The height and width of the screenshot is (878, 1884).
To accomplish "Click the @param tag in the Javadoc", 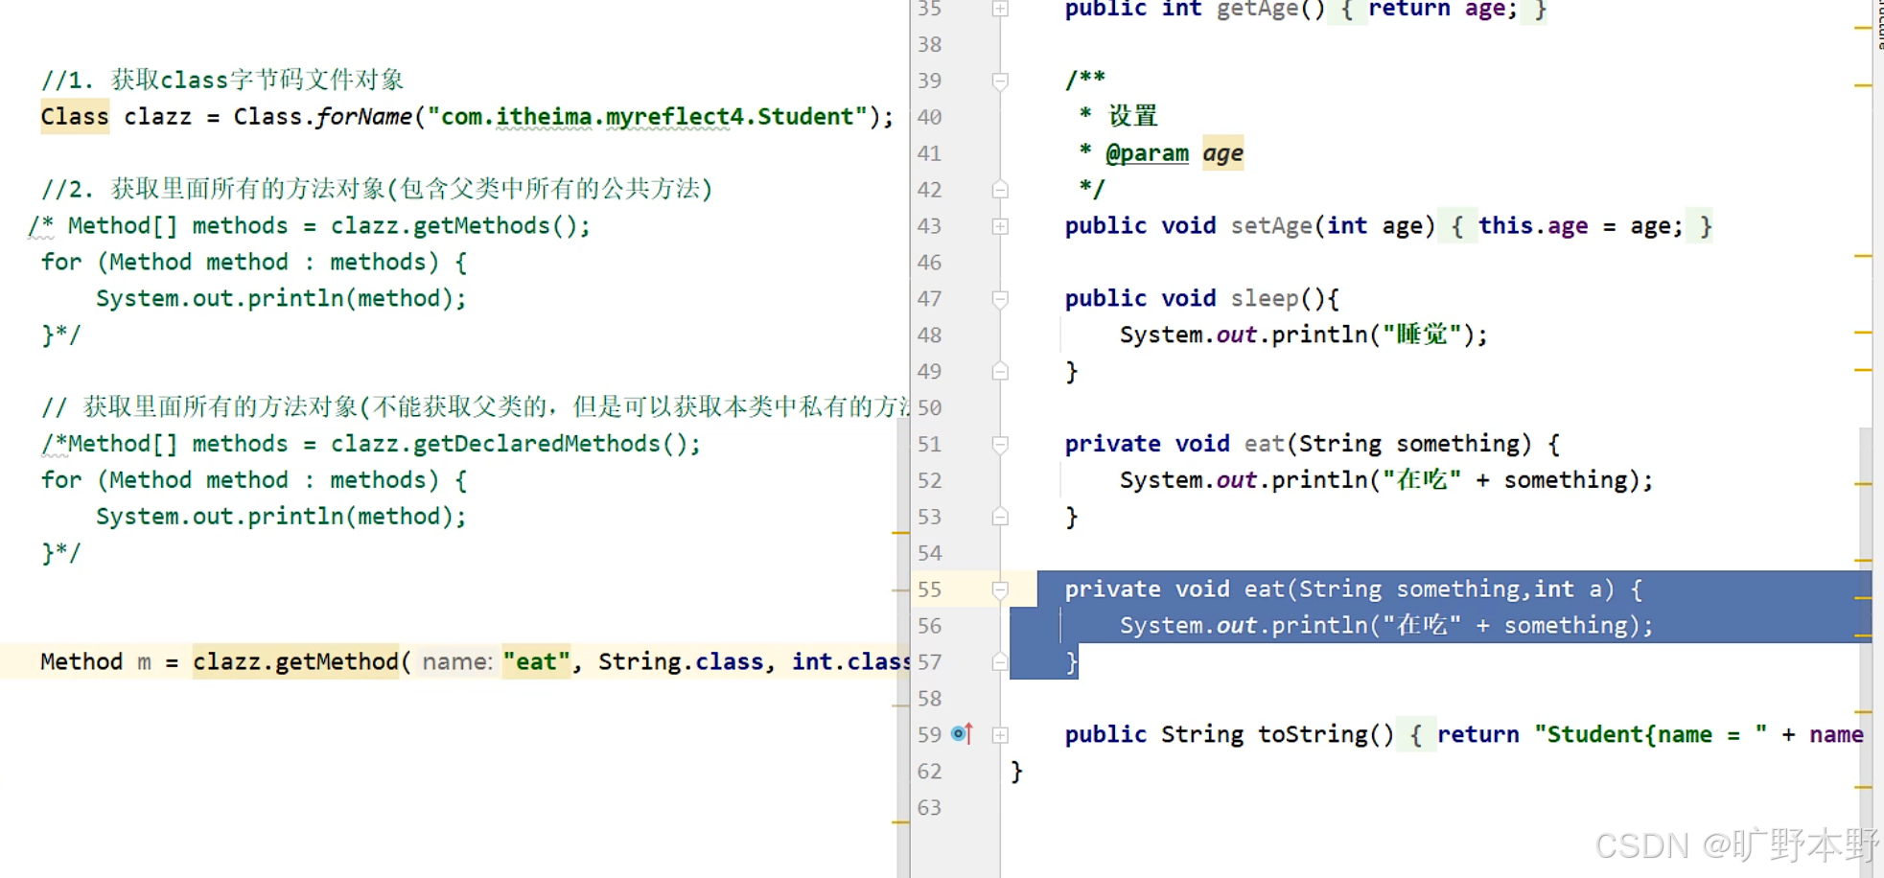I will (1147, 153).
